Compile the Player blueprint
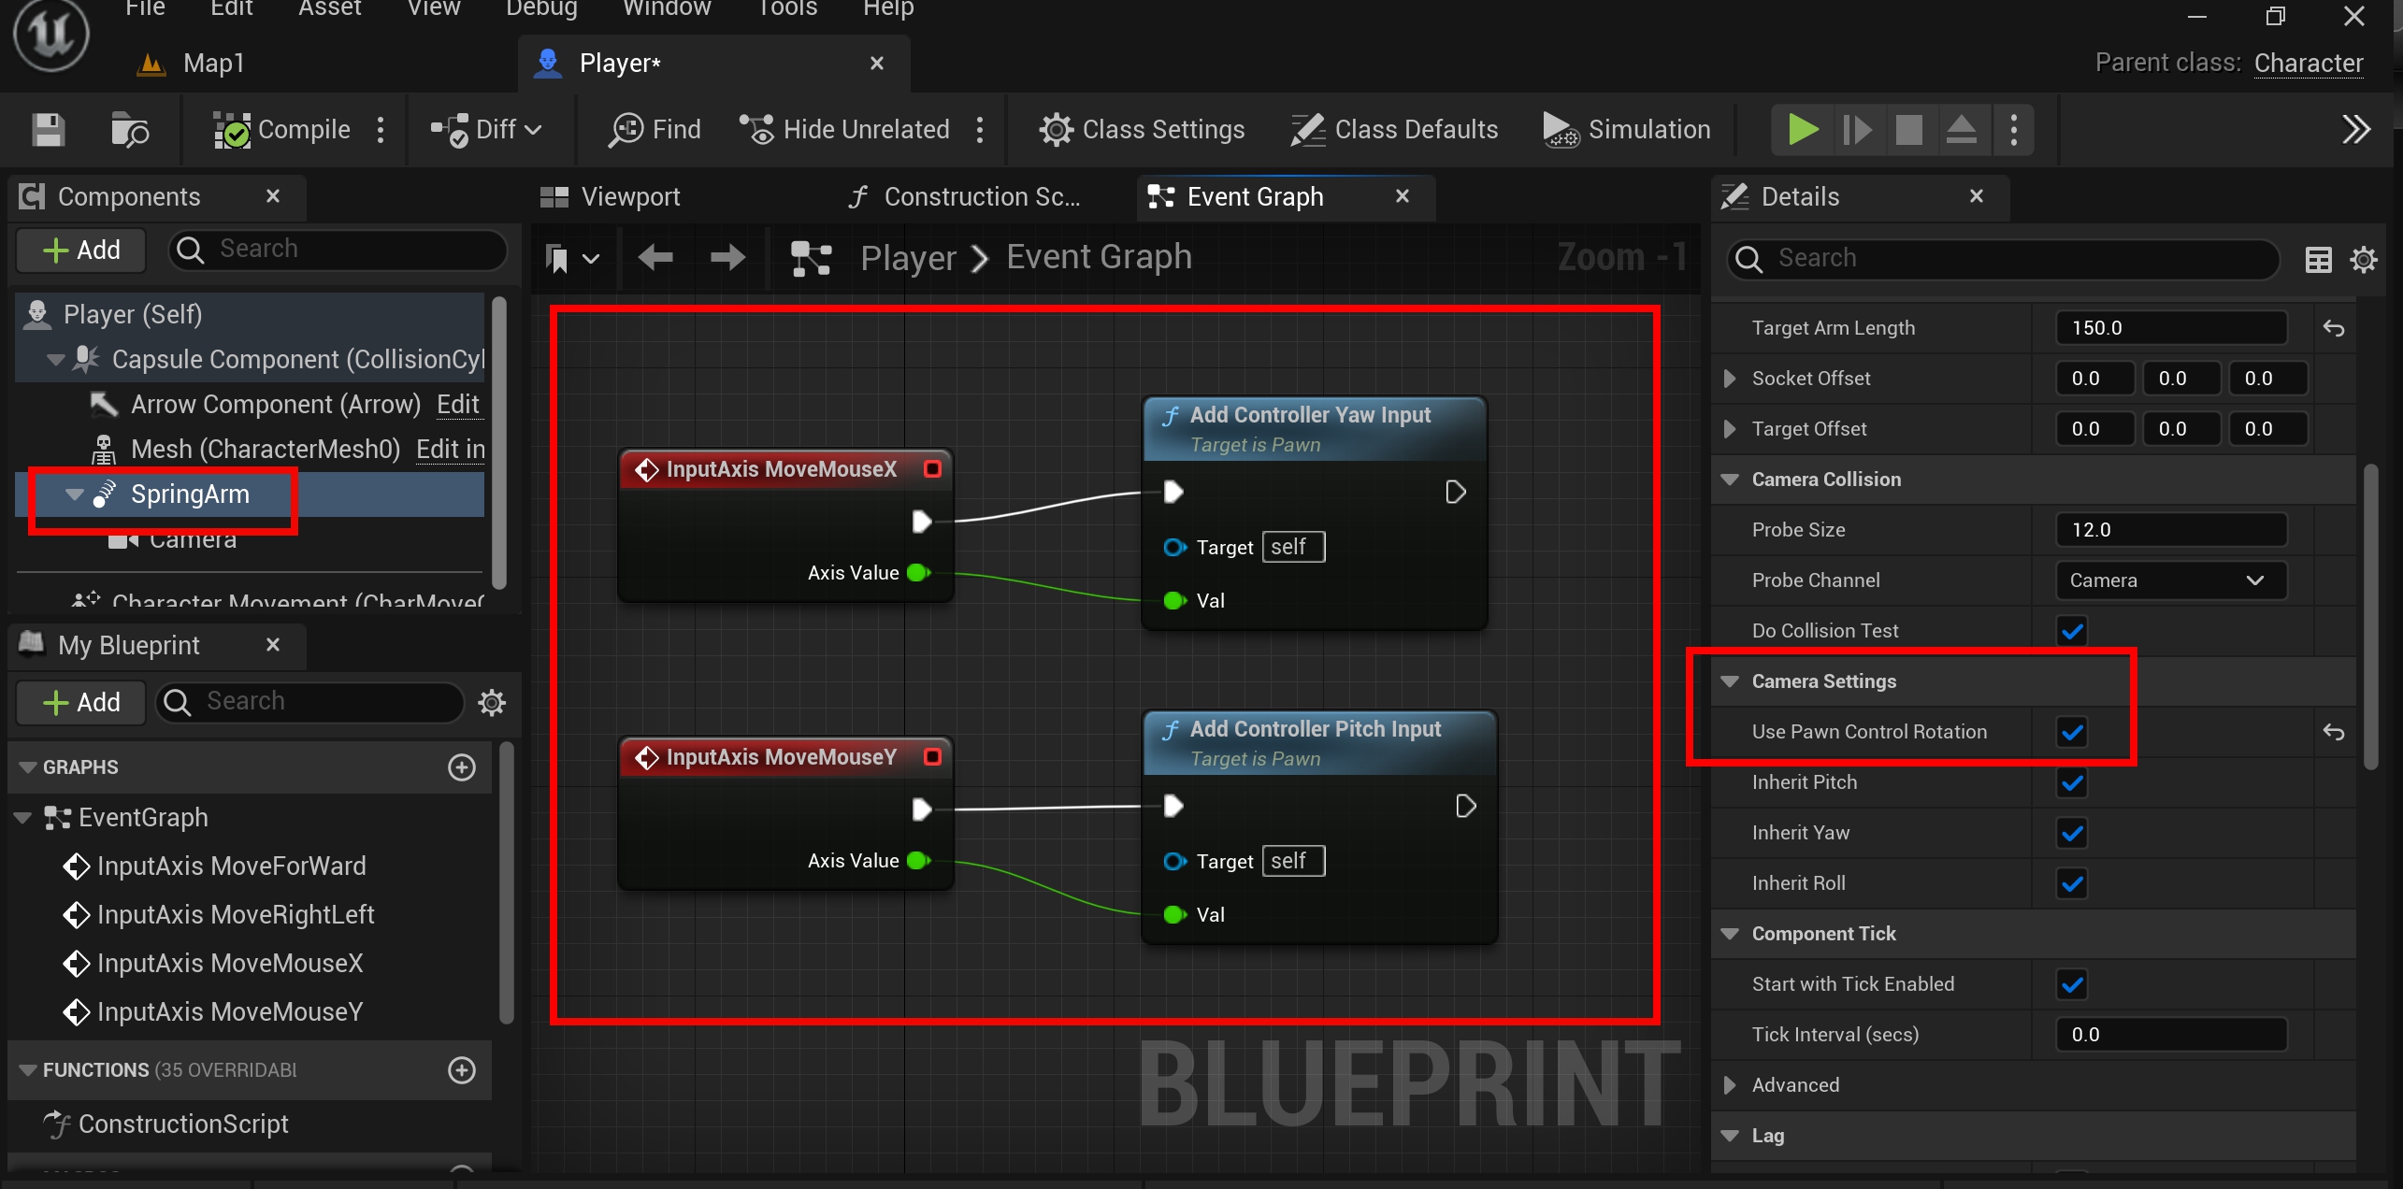Viewport: 2403px width, 1189px height. [x=282, y=130]
